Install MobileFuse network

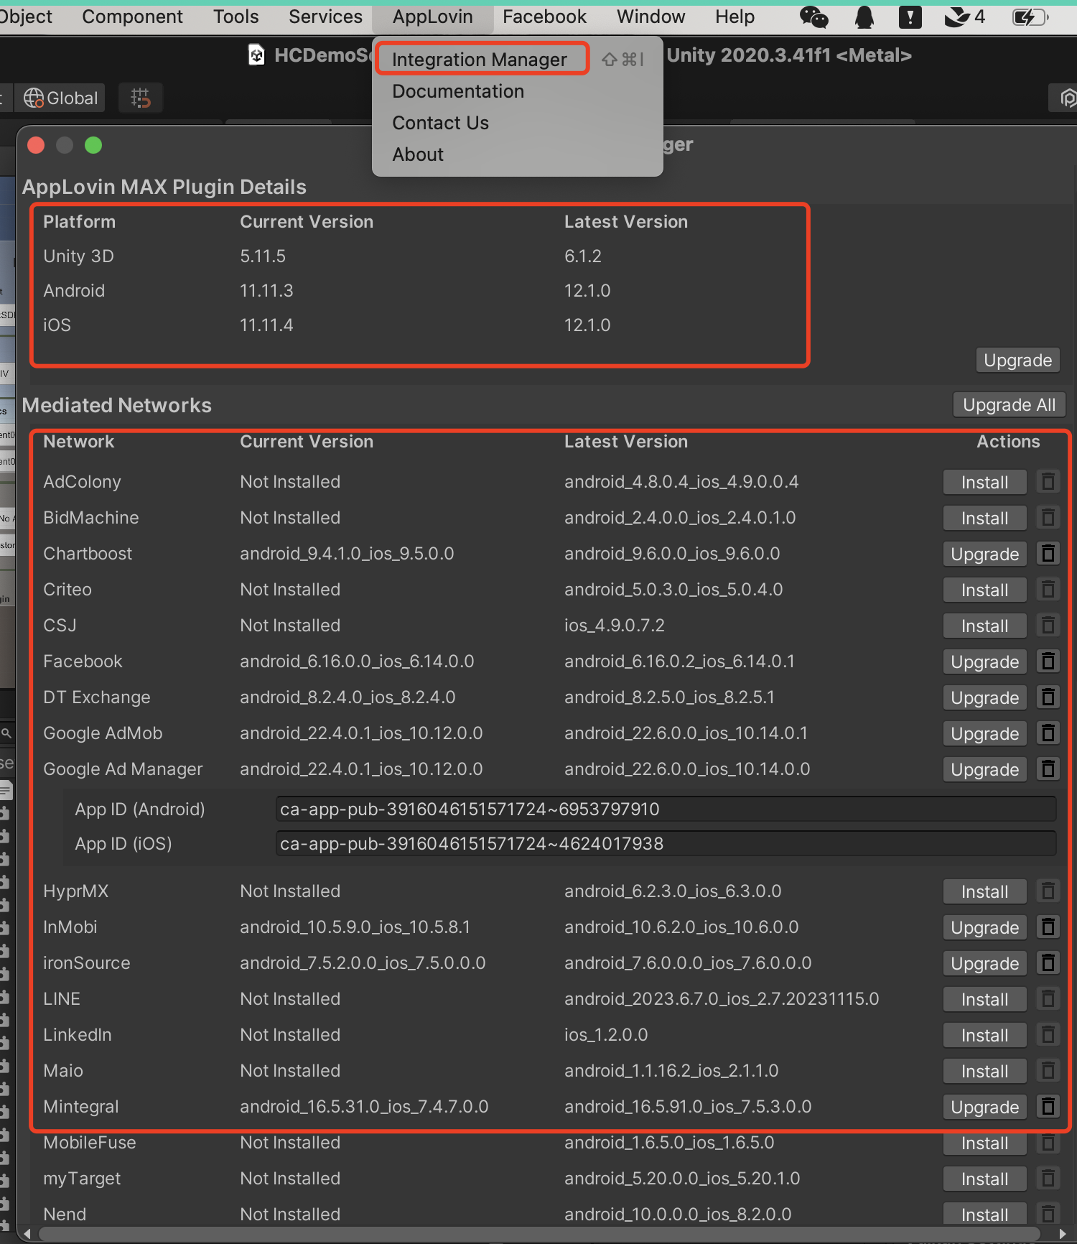tap(984, 1143)
